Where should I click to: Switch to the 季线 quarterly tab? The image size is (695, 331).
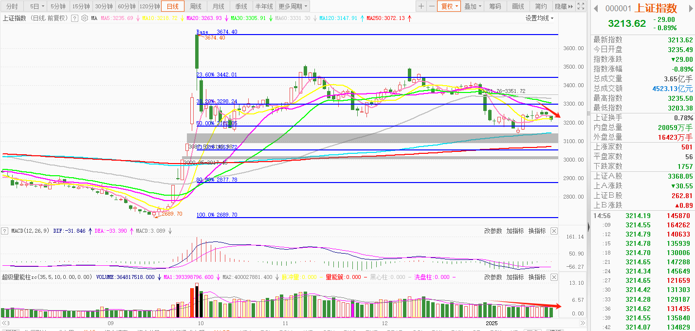pos(241,6)
